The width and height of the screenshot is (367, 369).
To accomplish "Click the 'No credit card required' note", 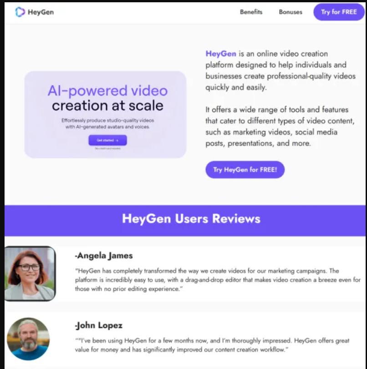I will pos(107,149).
